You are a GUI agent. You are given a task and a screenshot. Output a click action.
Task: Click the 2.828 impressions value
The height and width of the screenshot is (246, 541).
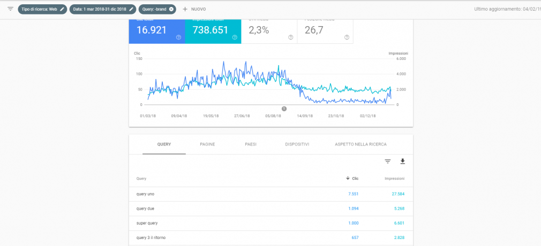click(x=399, y=237)
